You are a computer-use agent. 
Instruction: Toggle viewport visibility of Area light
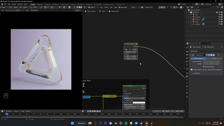219,15
